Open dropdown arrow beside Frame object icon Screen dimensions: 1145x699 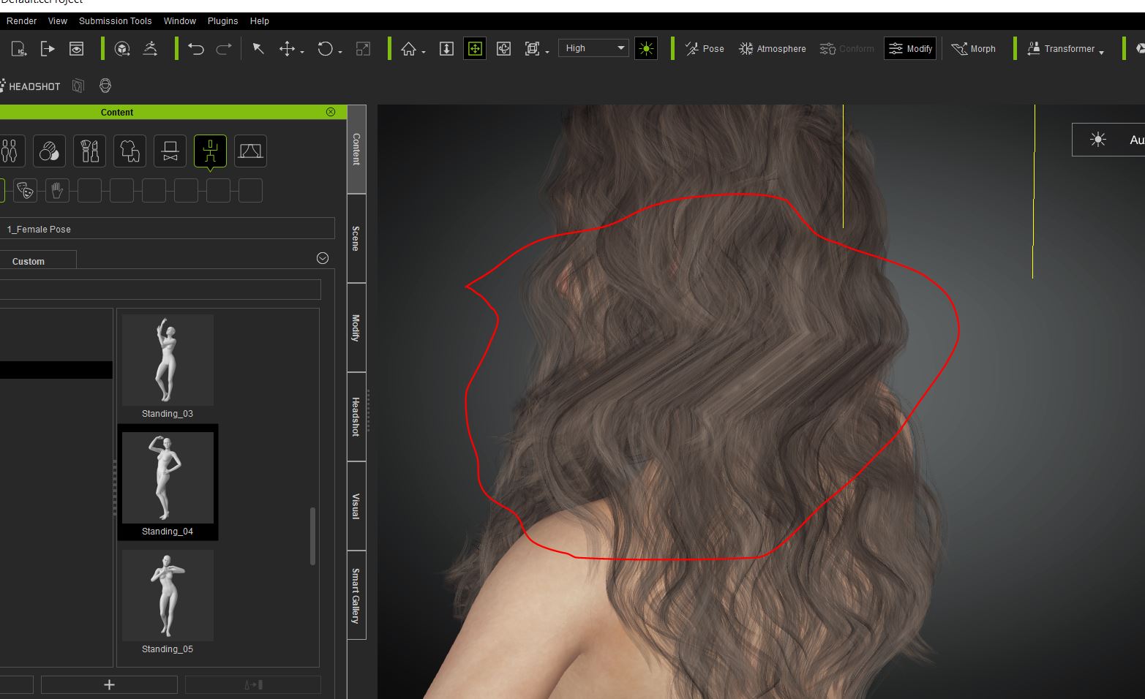pyautogui.click(x=547, y=52)
